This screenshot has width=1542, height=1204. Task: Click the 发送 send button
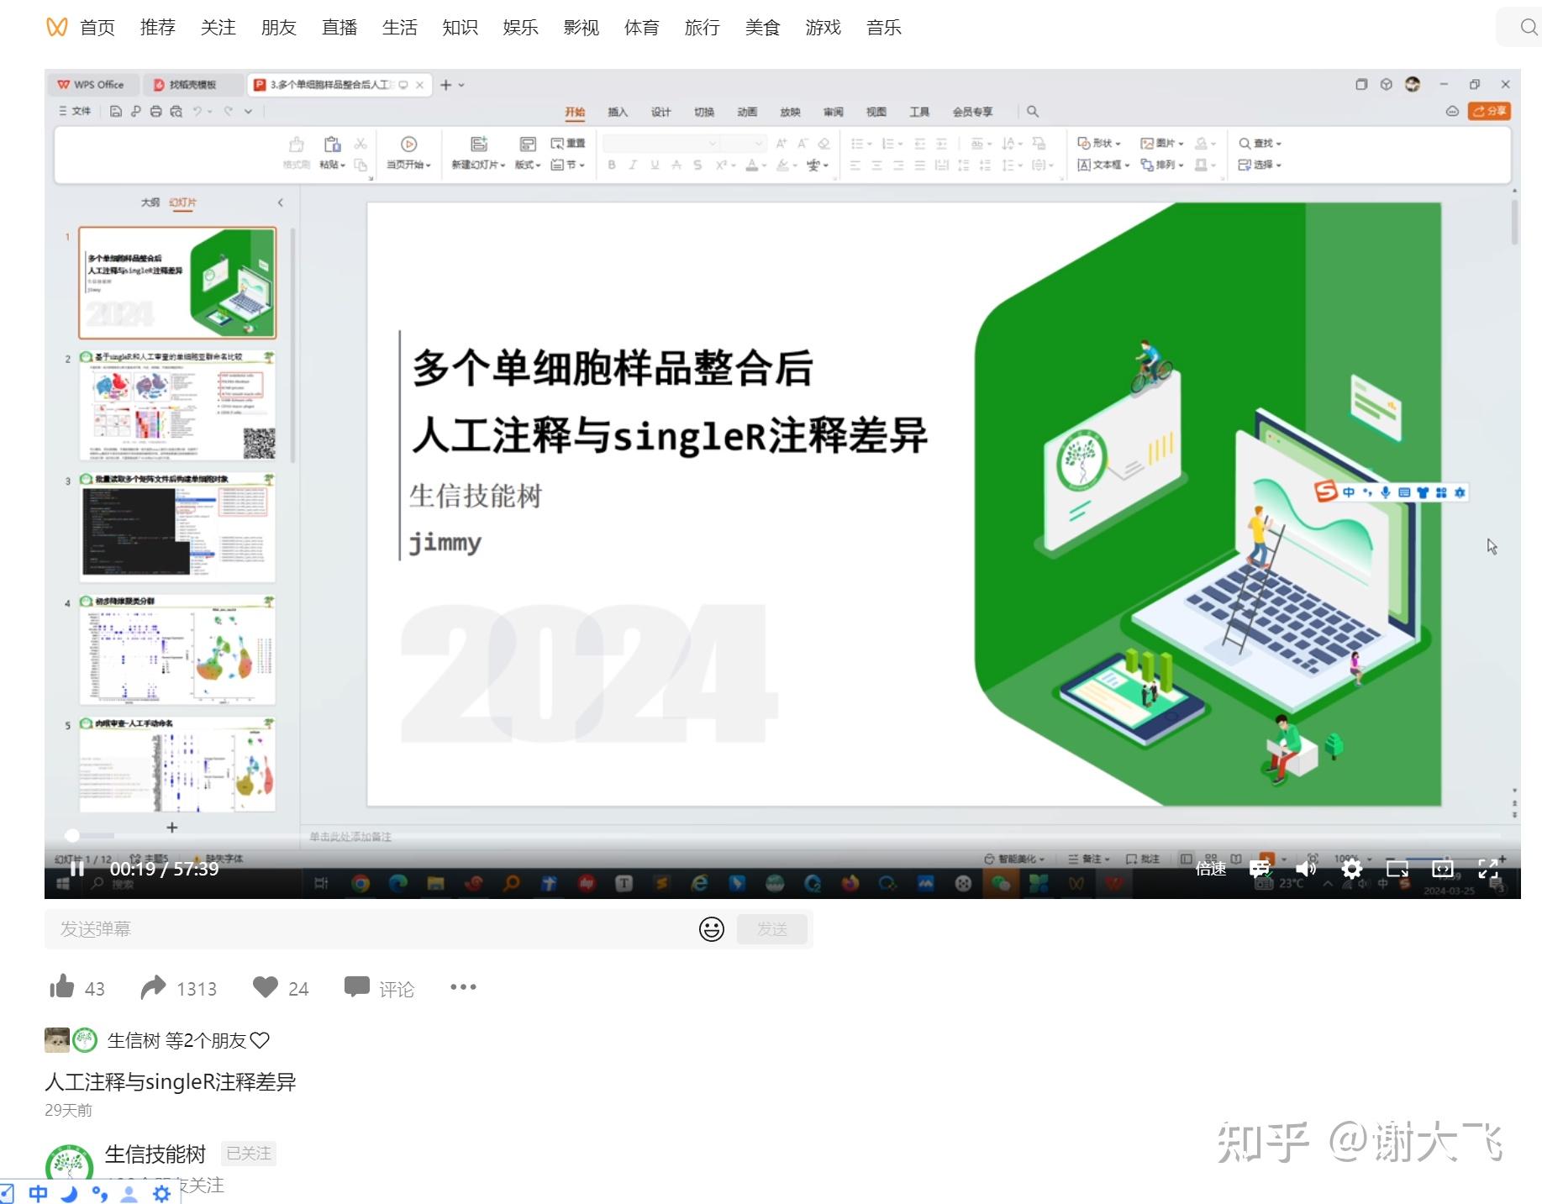coord(771,929)
